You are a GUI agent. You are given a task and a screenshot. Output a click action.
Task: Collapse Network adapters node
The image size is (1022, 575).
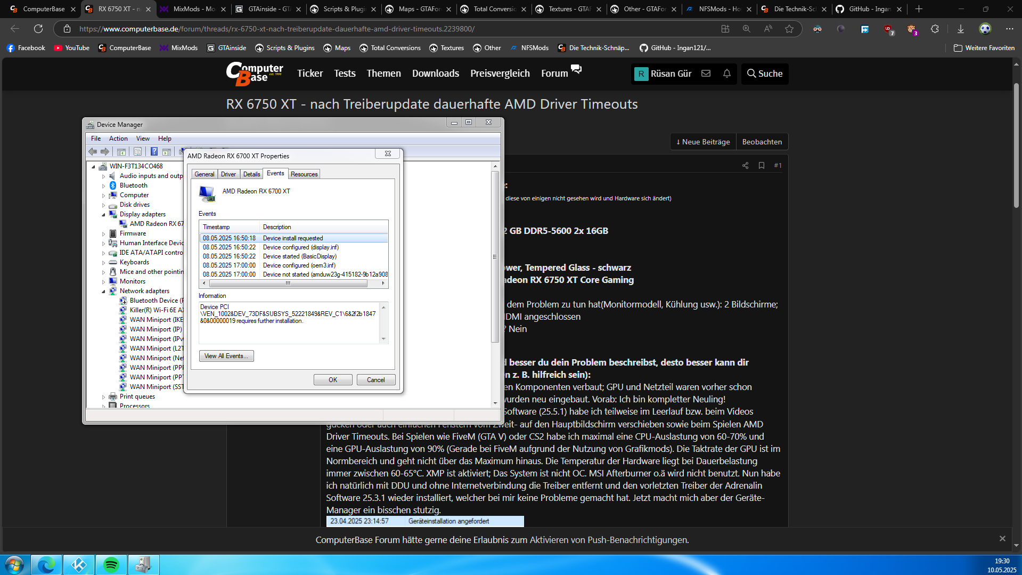[x=104, y=291]
